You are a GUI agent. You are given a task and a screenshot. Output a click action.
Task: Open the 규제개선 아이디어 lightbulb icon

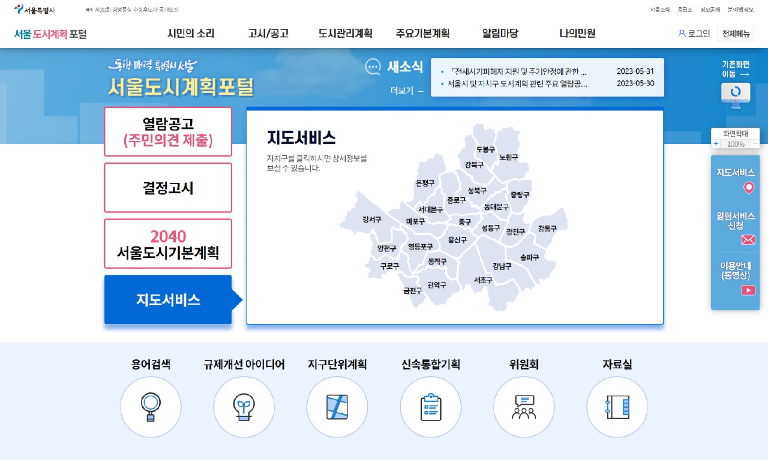point(244,407)
